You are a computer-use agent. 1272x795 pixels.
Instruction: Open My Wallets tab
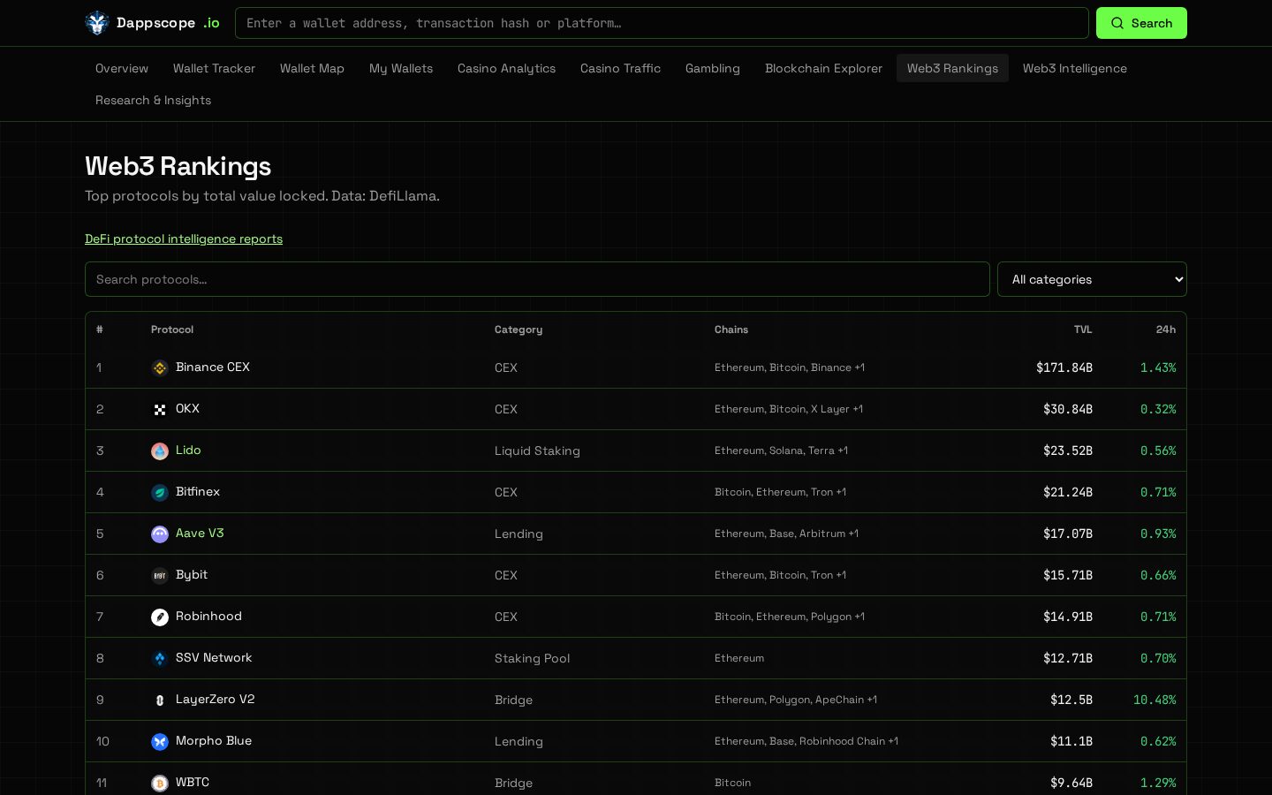401,68
